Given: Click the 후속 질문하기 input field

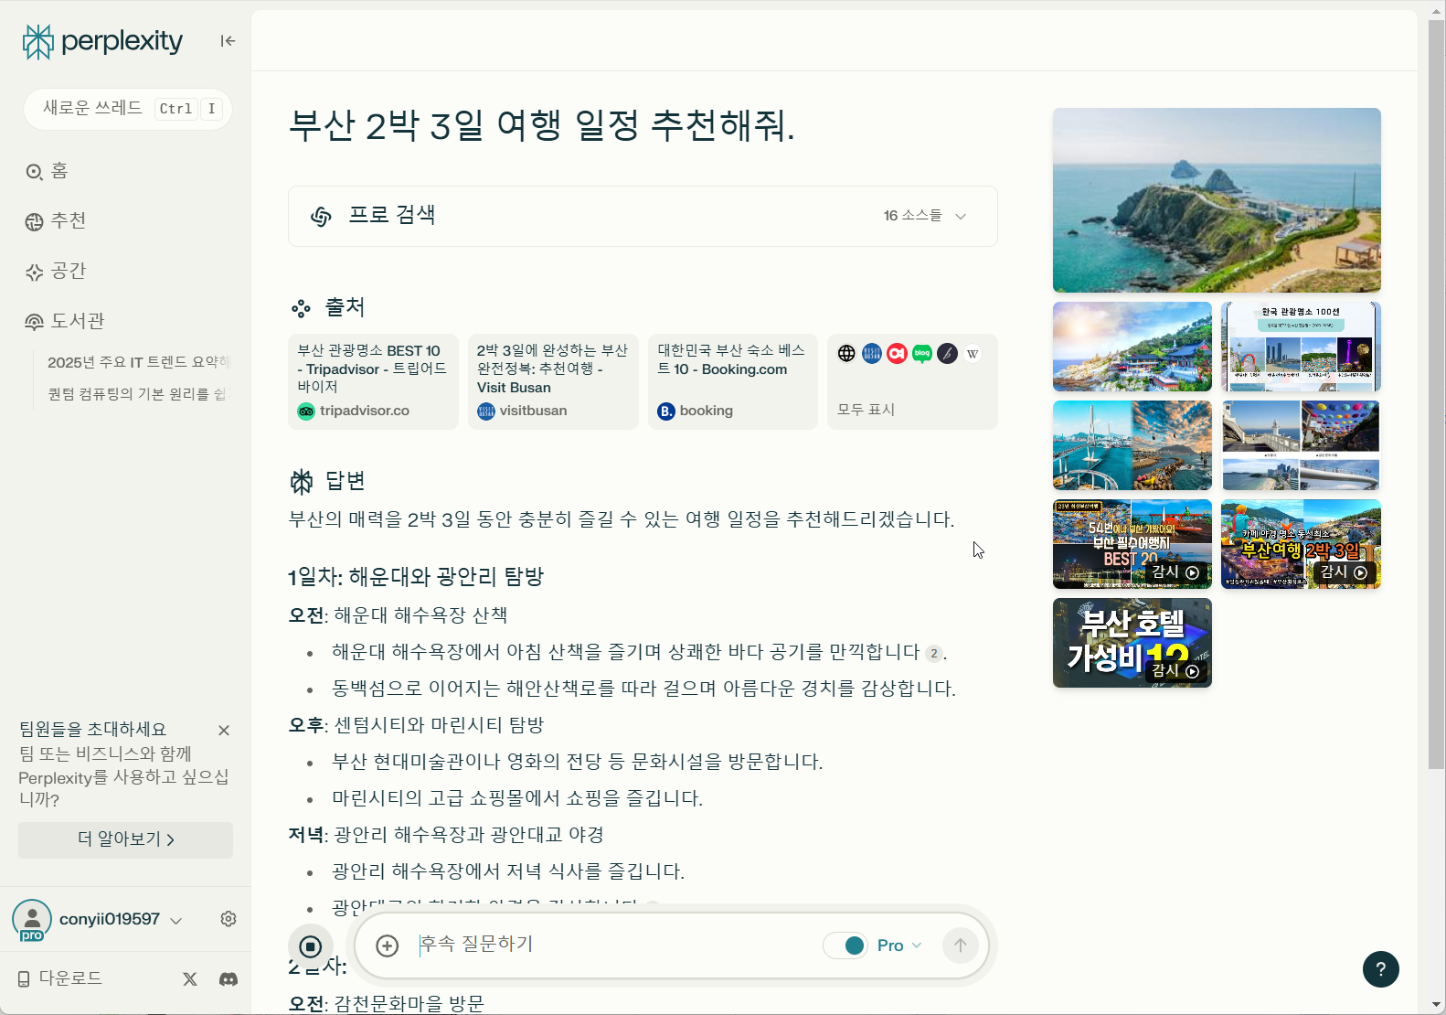Looking at the screenshot, I should [612, 945].
